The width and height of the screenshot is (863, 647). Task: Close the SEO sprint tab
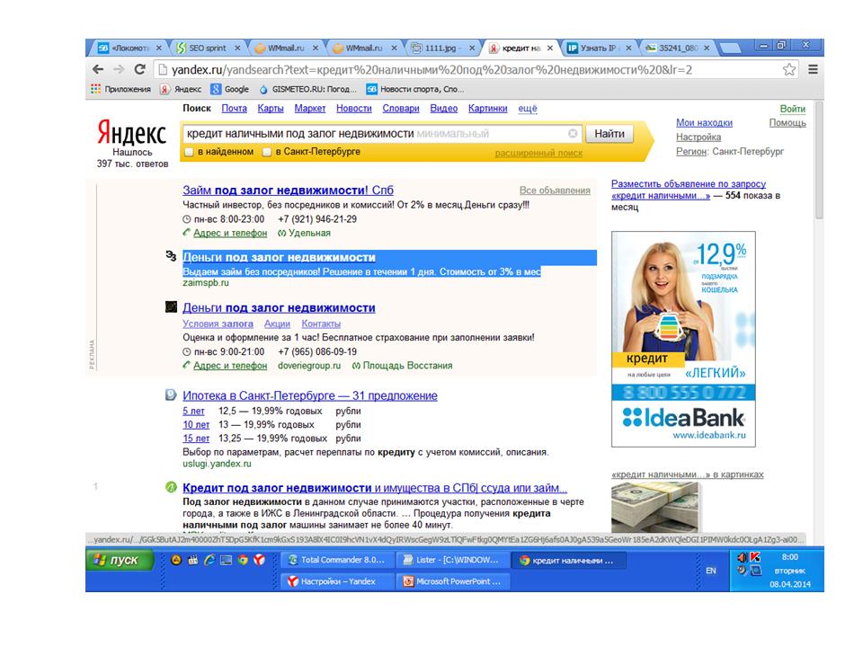237,49
